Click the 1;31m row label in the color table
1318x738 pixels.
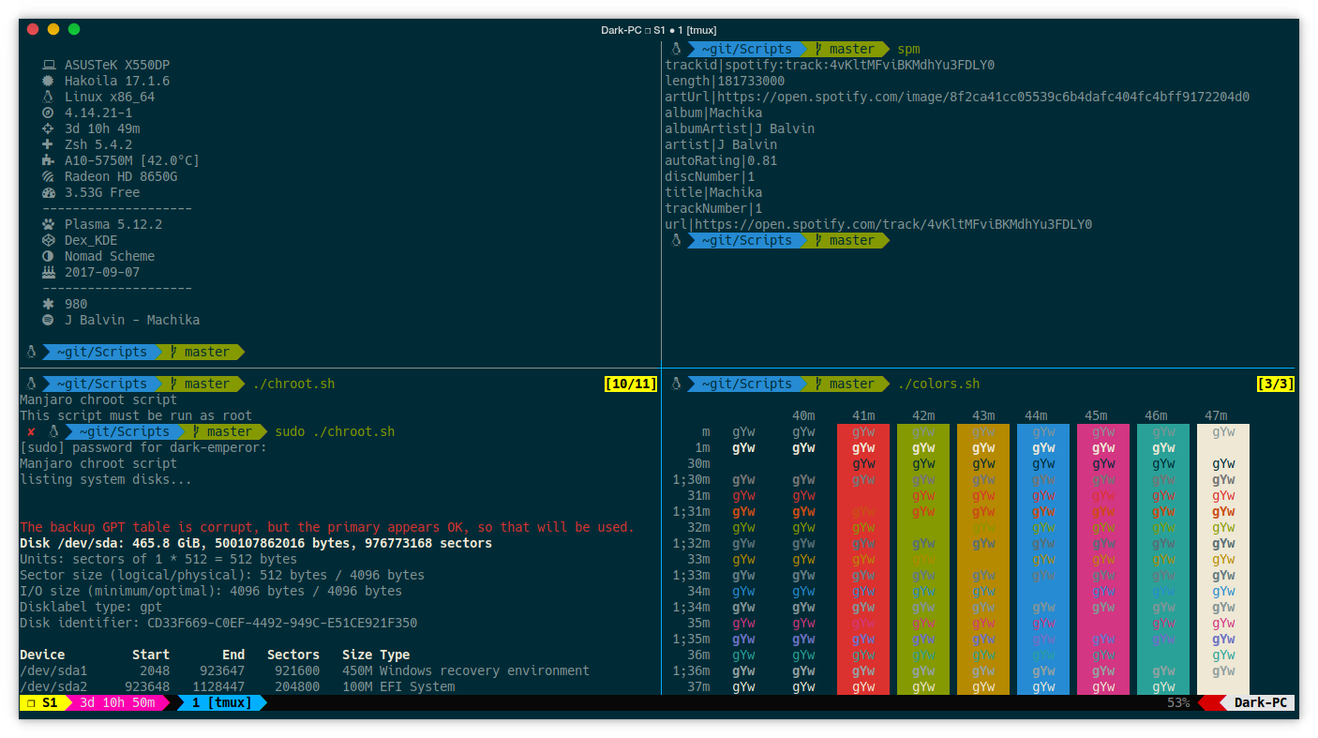pyautogui.click(x=691, y=512)
